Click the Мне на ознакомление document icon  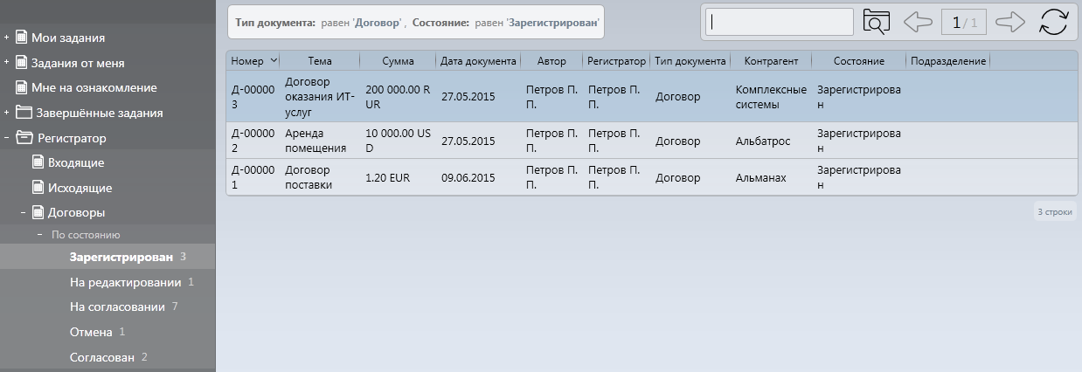(23, 87)
